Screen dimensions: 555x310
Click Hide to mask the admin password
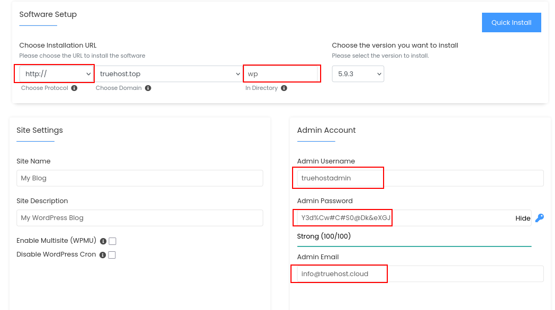tap(523, 218)
